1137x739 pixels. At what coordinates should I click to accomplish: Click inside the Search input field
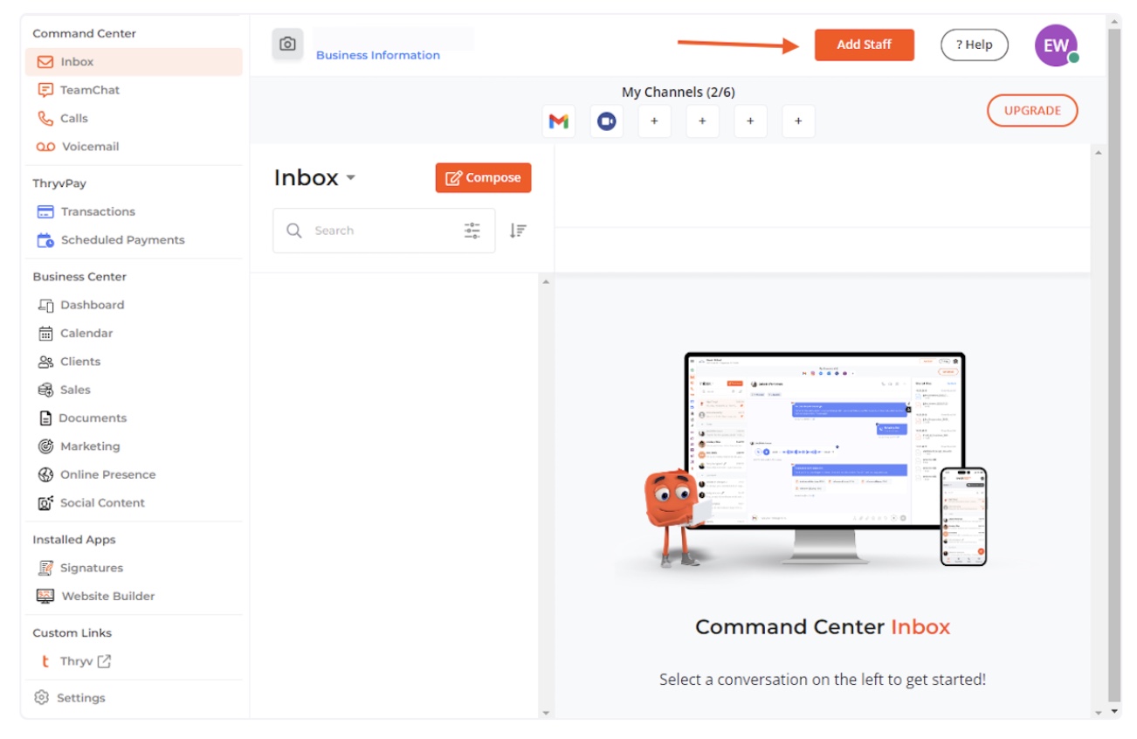[x=384, y=231]
